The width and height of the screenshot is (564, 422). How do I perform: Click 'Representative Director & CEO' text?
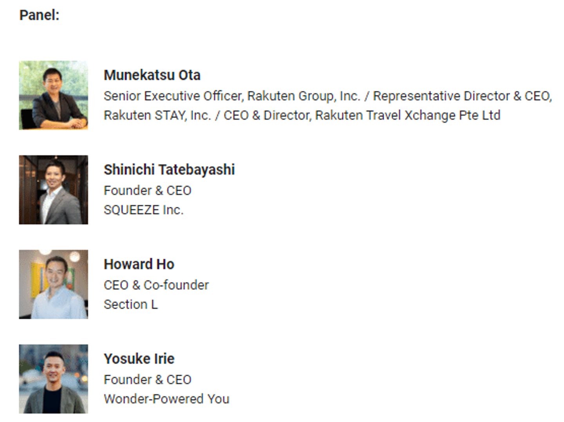point(462,96)
